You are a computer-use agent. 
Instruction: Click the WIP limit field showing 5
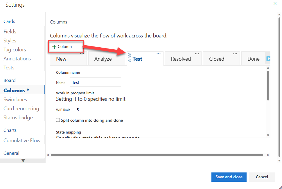point(80,109)
